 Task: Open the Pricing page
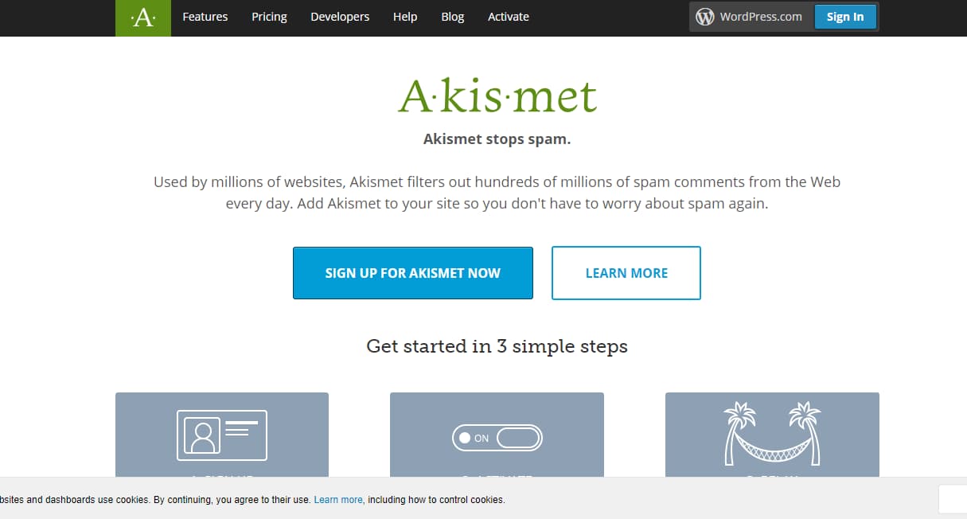click(x=269, y=16)
